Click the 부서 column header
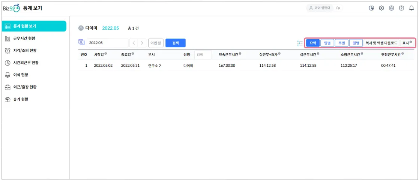 [152, 55]
